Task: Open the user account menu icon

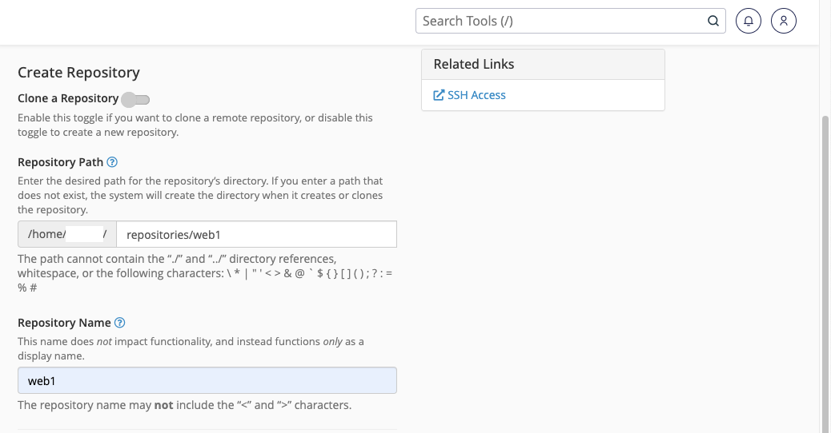Action: [x=784, y=22]
